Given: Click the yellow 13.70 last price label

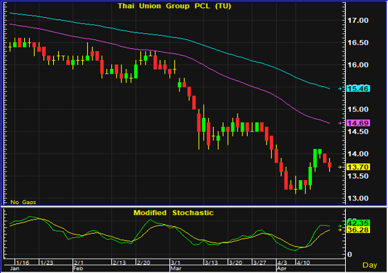Looking at the screenshot, I should click(x=358, y=168).
